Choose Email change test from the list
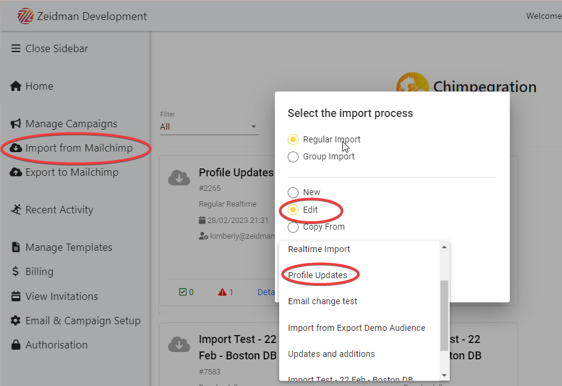Screen dimensions: 562x386 click(x=359, y=301)
